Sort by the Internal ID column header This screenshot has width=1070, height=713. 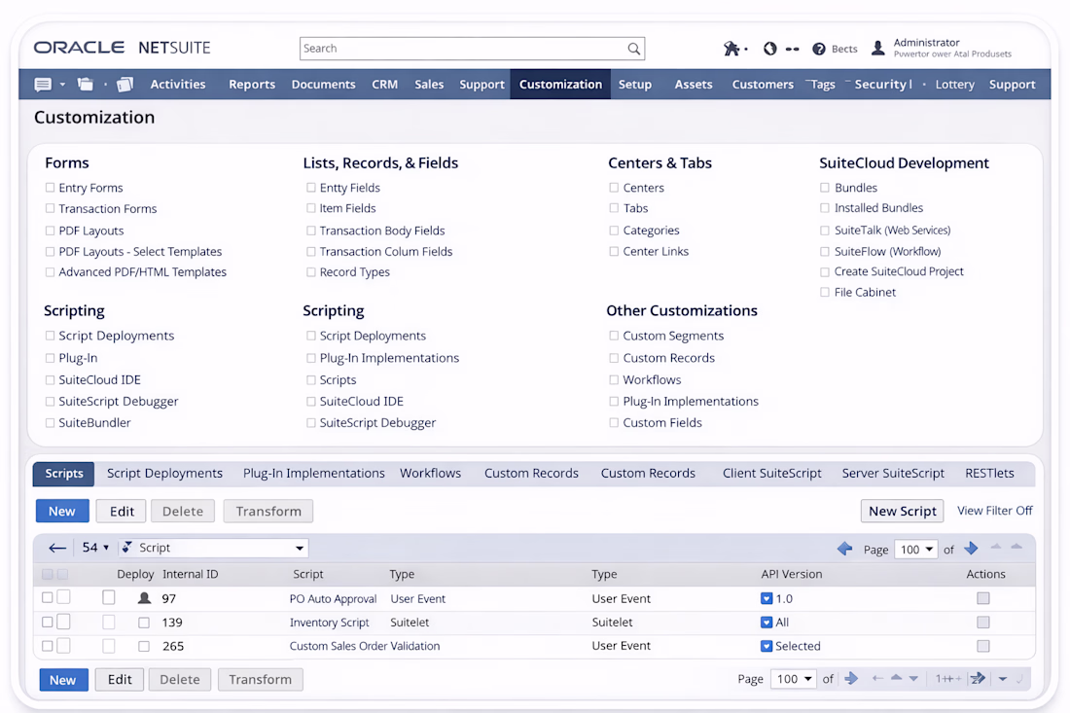click(x=191, y=574)
